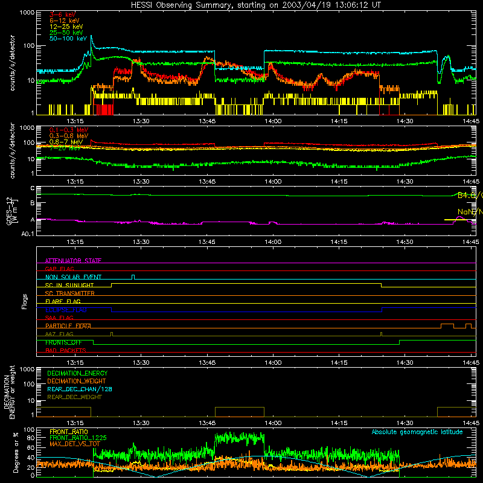Select the FRONTS_OFF flag label
This screenshot has width=483, height=483.
tap(63, 342)
